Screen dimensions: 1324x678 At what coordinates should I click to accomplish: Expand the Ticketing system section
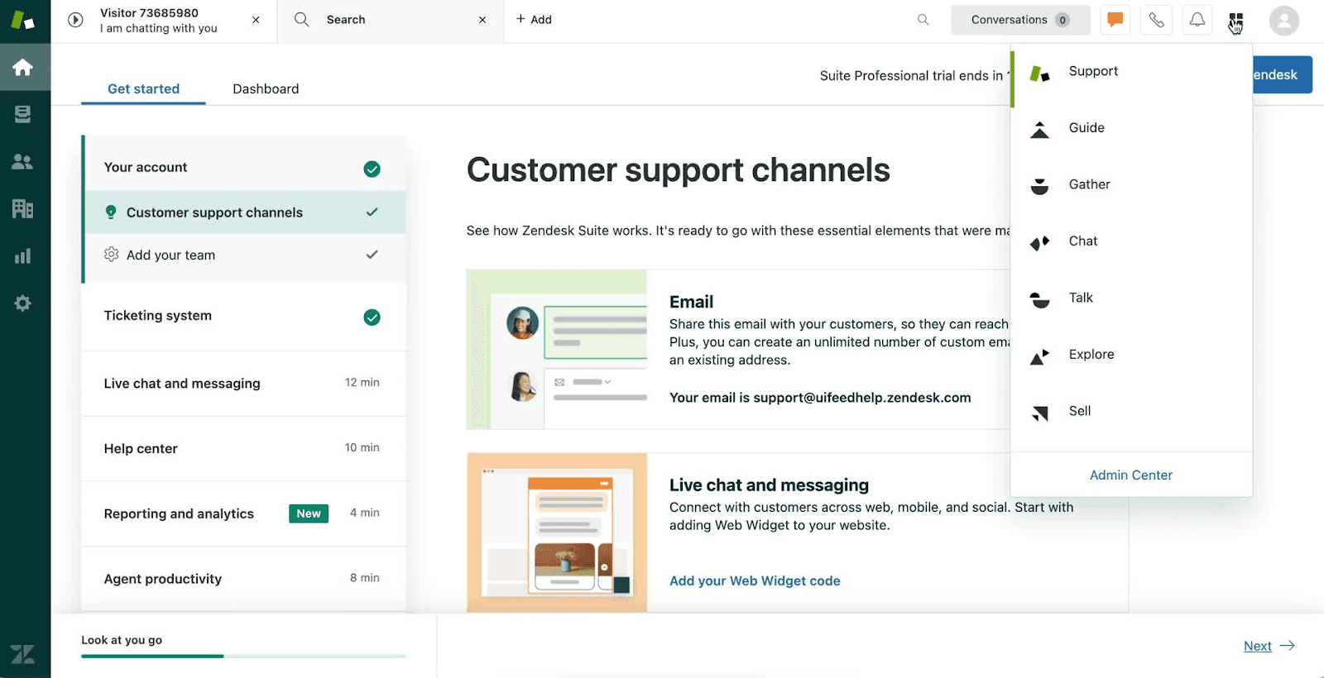[244, 317]
